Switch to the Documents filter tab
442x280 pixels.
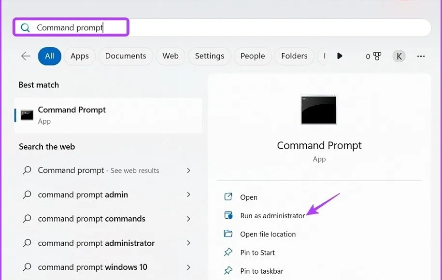pos(126,56)
